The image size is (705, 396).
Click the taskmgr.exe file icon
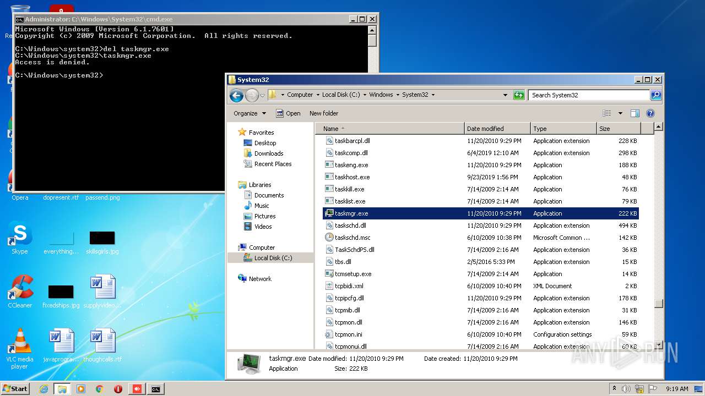coord(329,213)
